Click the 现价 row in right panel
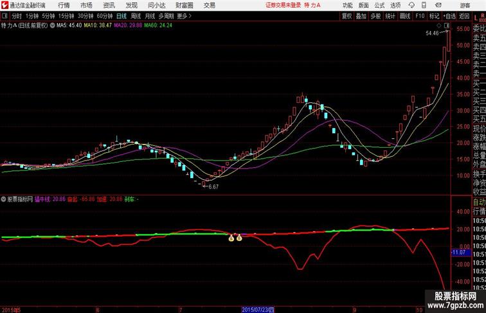The height and width of the screenshot is (313, 486). click(x=479, y=129)
